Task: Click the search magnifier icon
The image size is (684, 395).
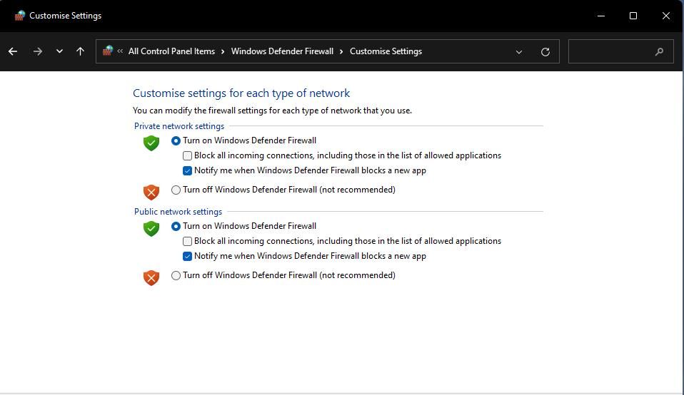Action: click(659, 51)
